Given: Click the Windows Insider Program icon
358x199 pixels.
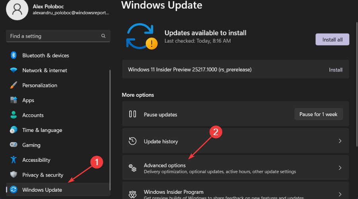Looking at the screenshot, I should point(132,194).
